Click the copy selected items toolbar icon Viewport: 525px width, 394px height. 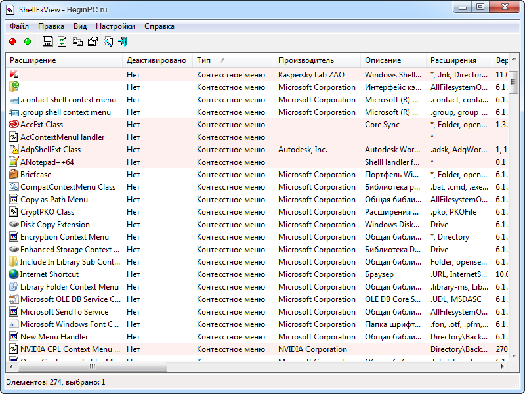click(x=77, y=41)
